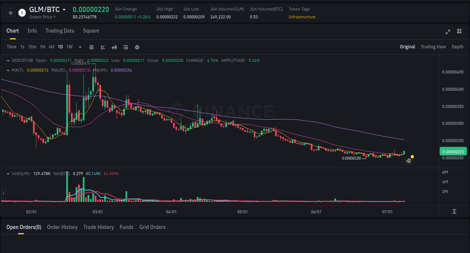Viewport: 470px width, 253px height.
Task: Star the GLM/BTC pair as favorite
Action: [x=11, y=12]
